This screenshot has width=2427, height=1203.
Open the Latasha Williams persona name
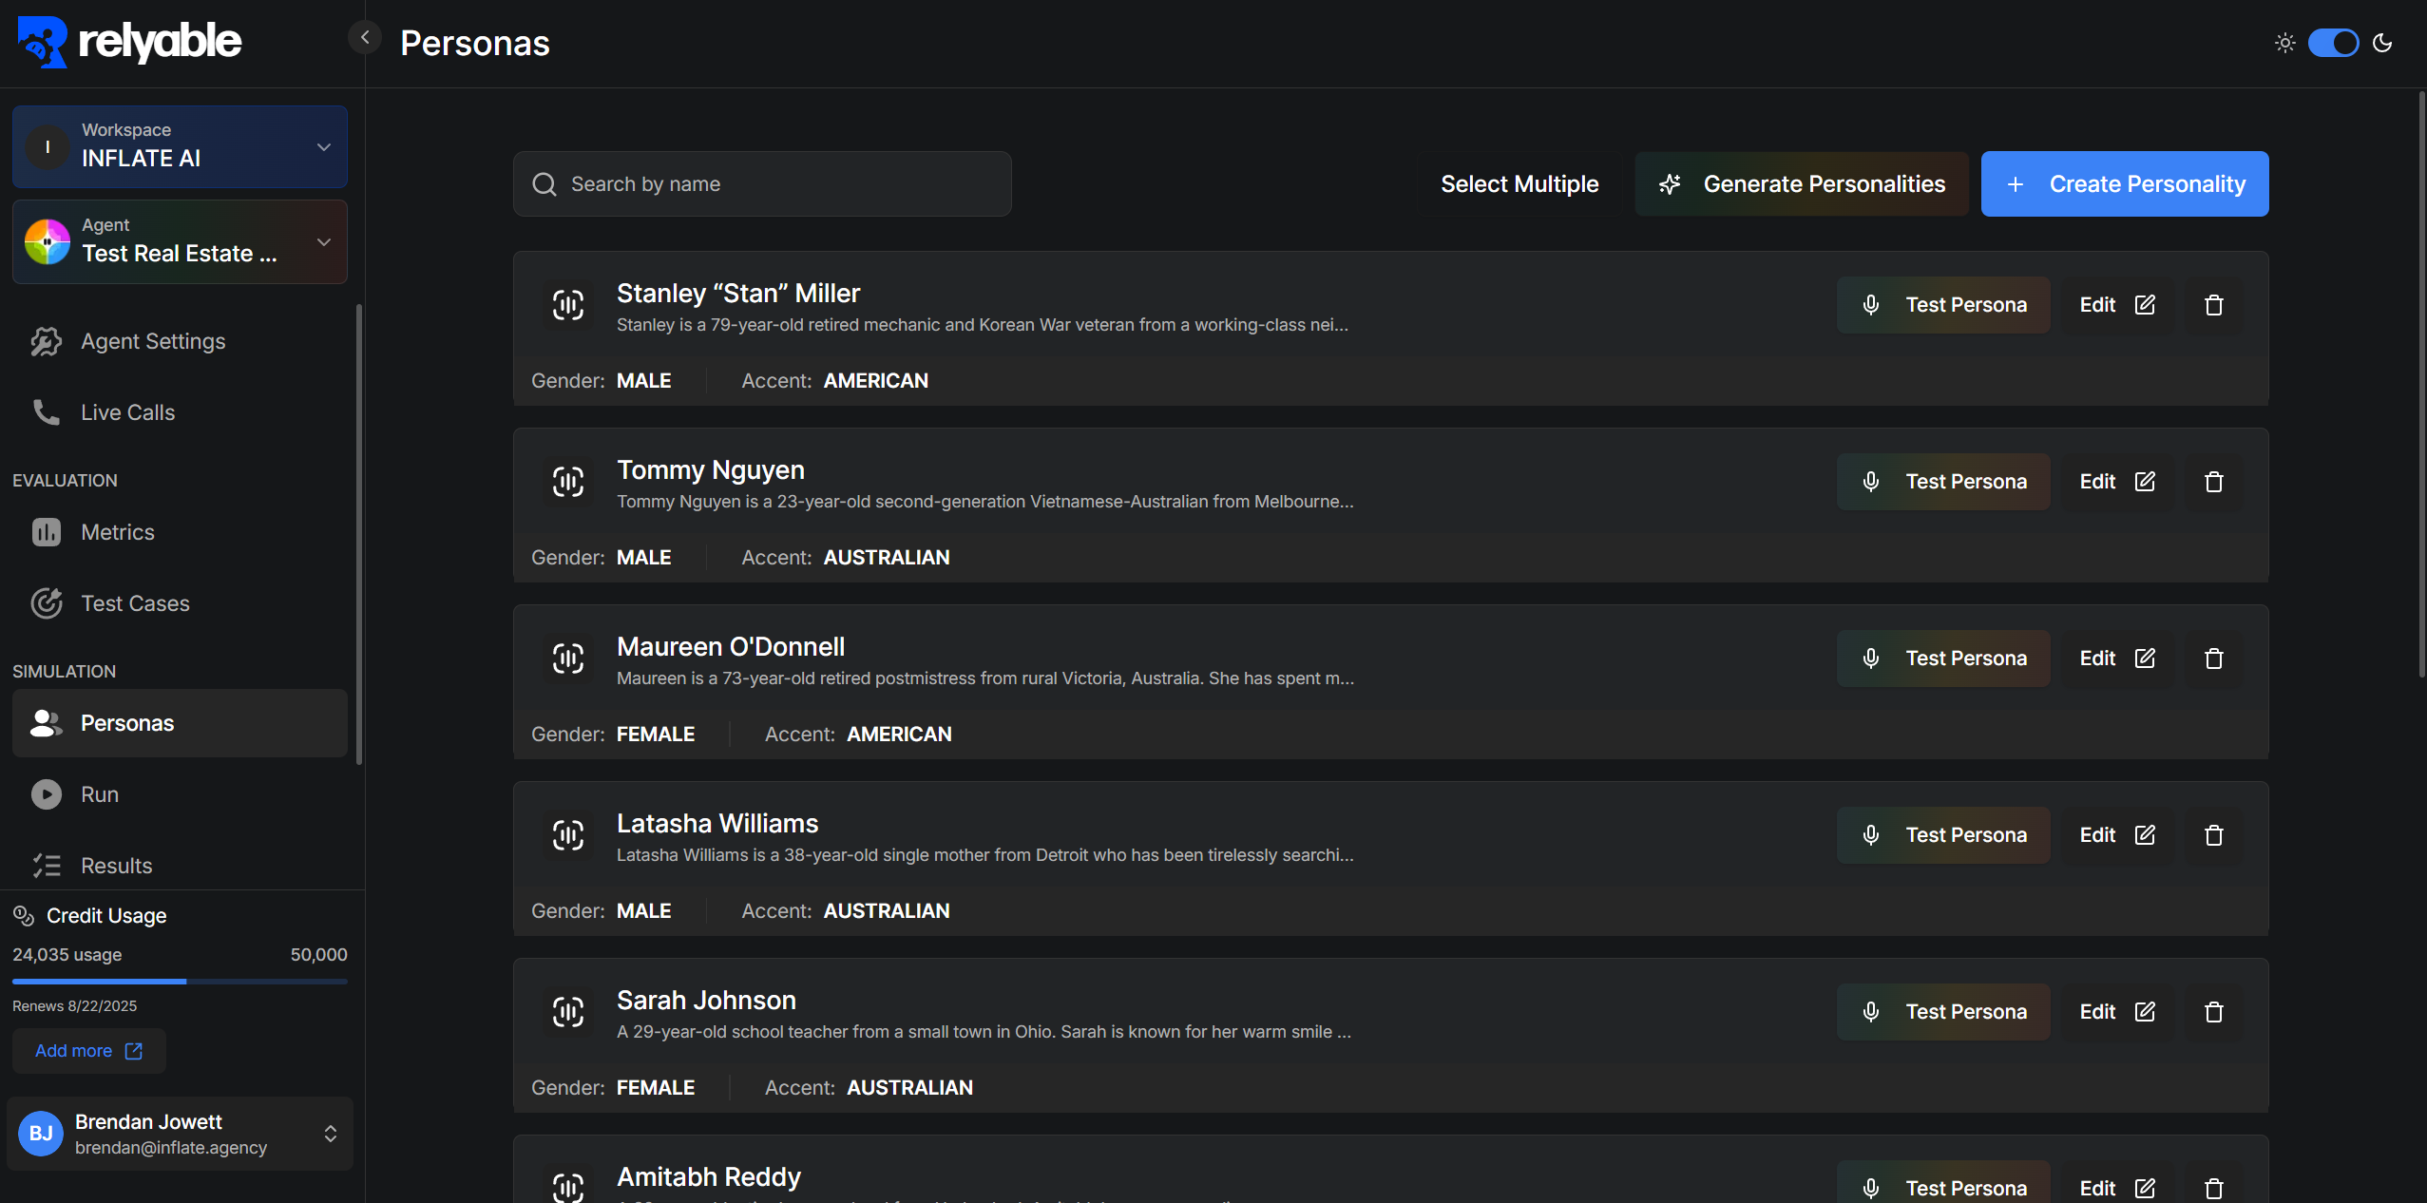pyautogui.click(x=717, y=824)
